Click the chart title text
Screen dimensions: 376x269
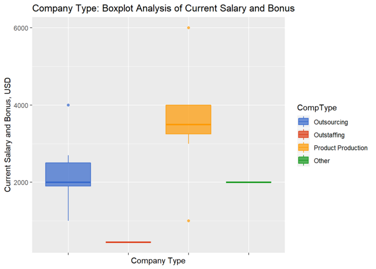coord(163,9)
